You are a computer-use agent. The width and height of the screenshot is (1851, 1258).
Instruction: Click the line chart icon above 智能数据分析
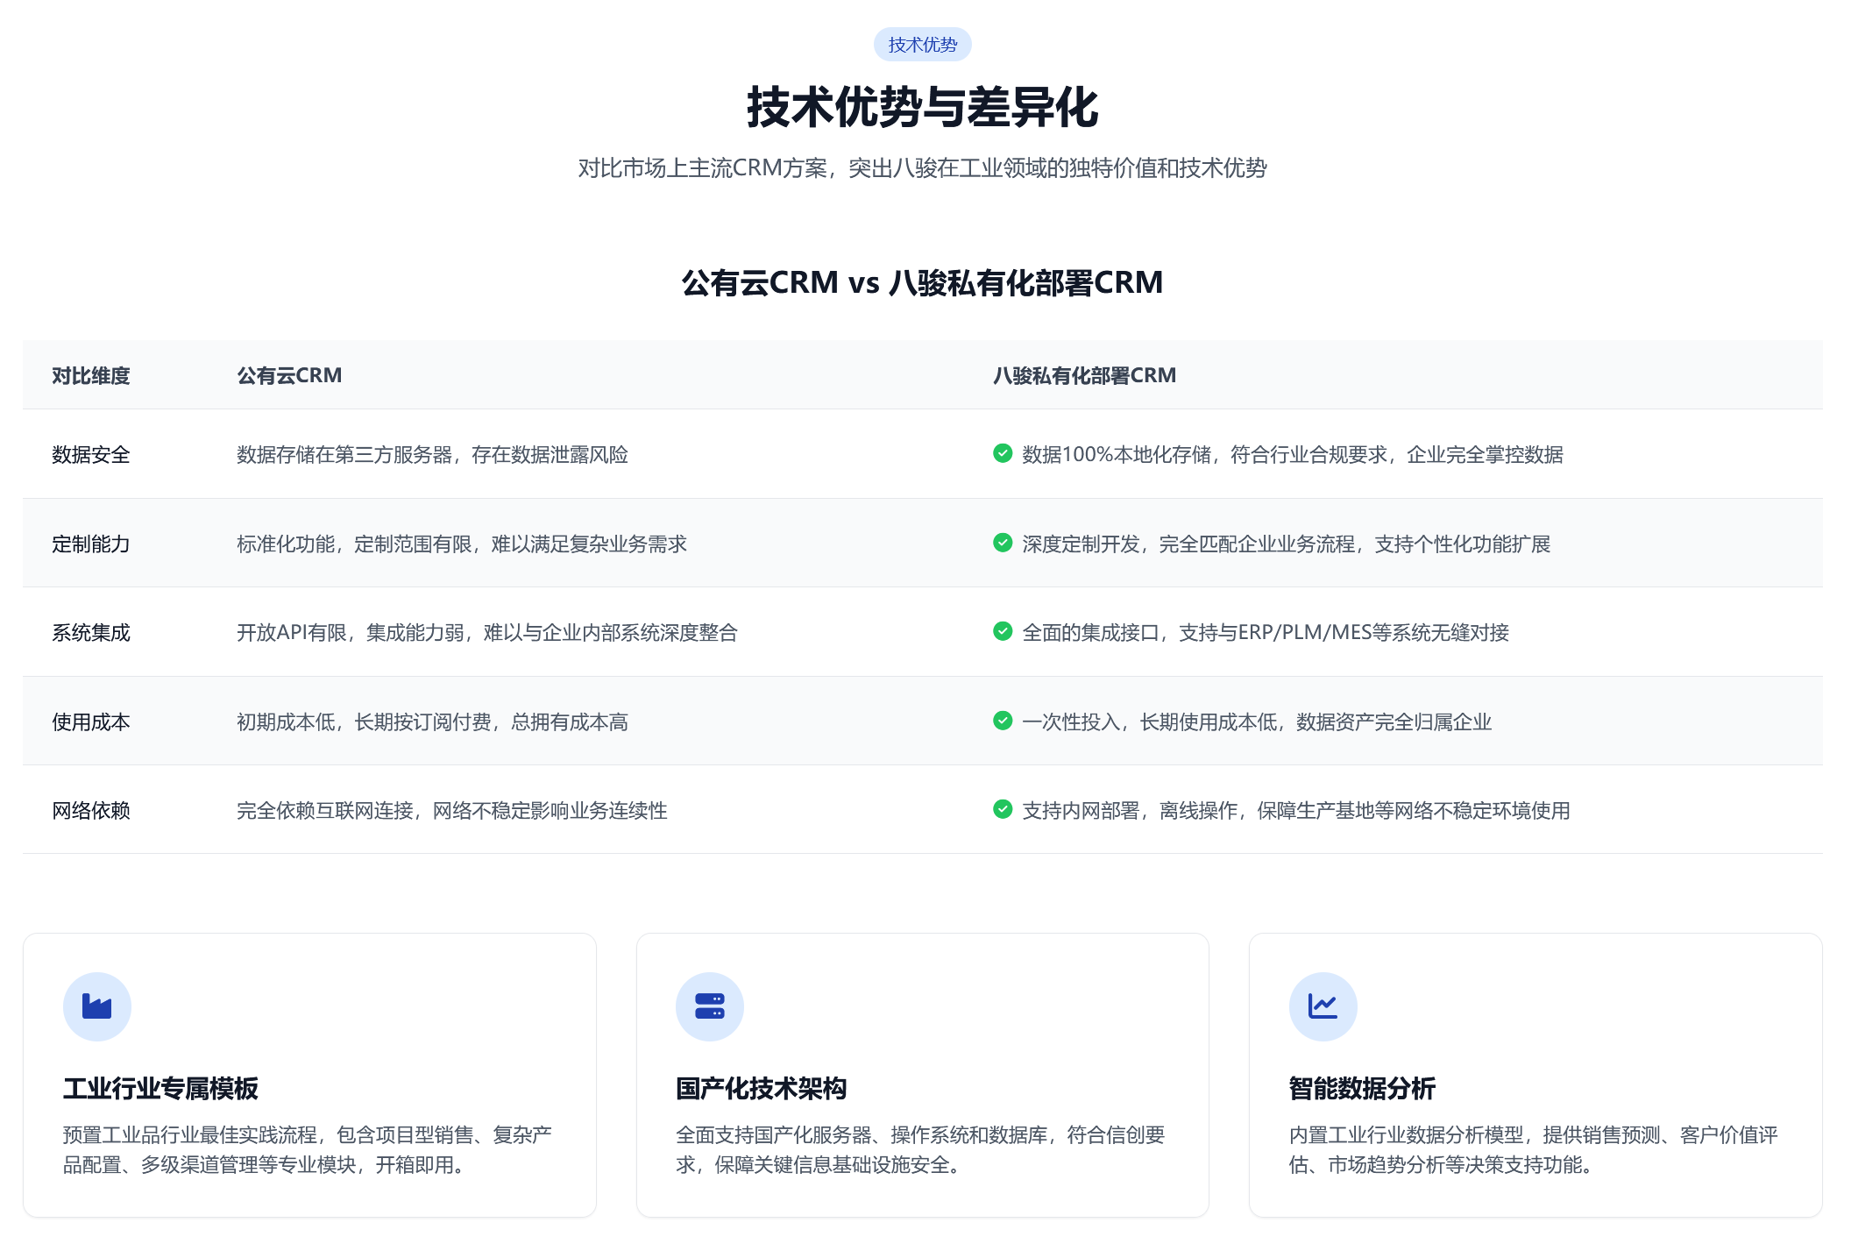coord(1324,1006)
